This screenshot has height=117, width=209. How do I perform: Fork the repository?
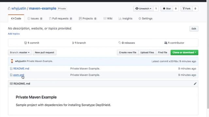pos(186,9)
